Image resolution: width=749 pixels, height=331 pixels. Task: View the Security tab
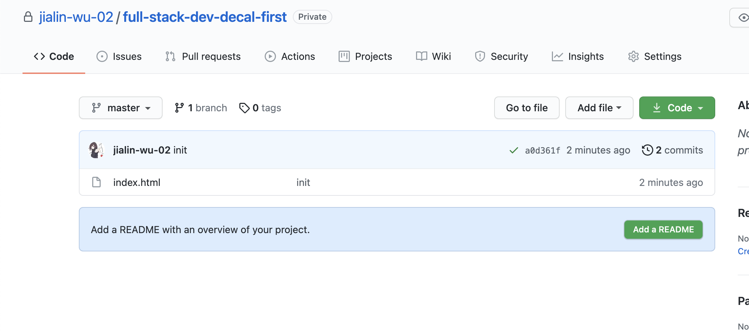[501, 56]
